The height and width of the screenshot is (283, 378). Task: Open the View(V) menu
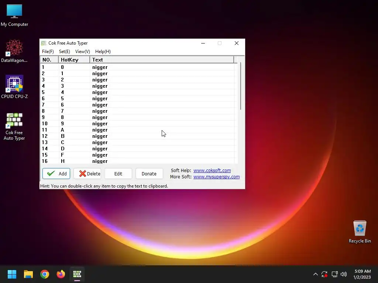(82, 52)
